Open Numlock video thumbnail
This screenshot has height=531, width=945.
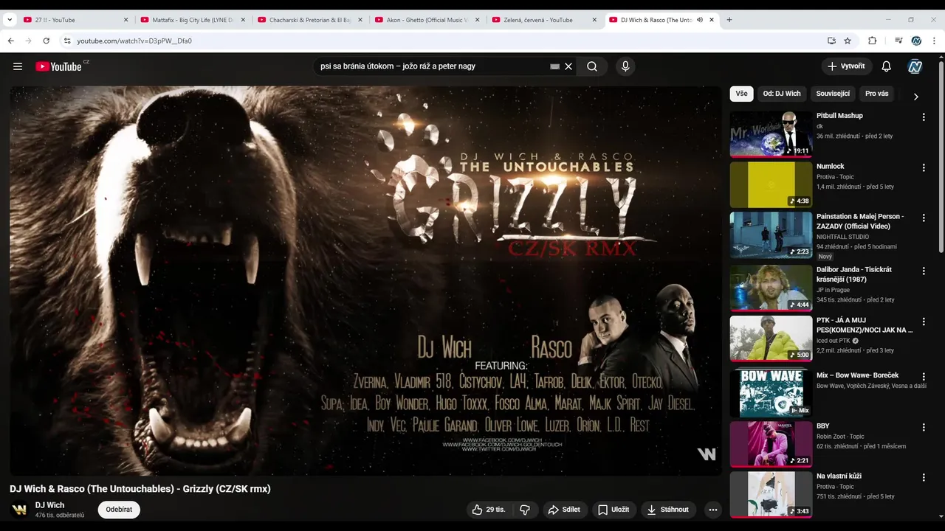771,184
